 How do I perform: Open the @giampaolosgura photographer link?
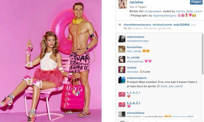[x=165, y=15]
